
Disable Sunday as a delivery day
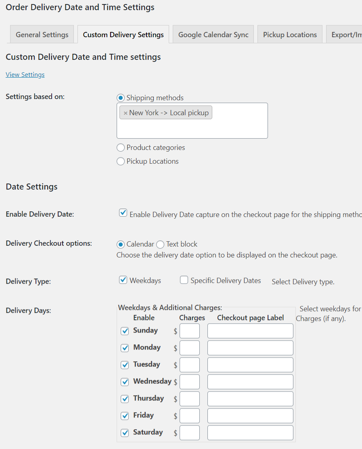coord(125,331)
